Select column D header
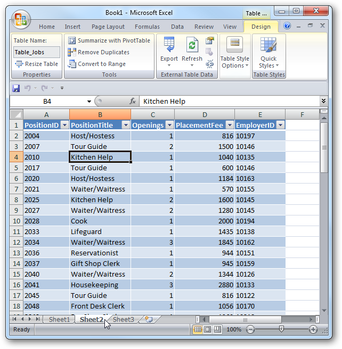The image size is (342, 349). tap(205, 114)
